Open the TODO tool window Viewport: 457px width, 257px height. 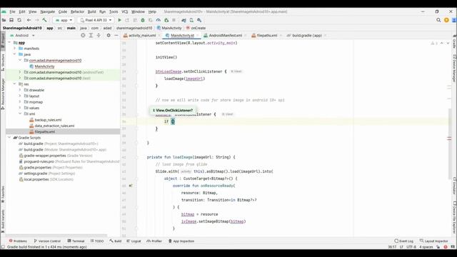tap(97, 241)
